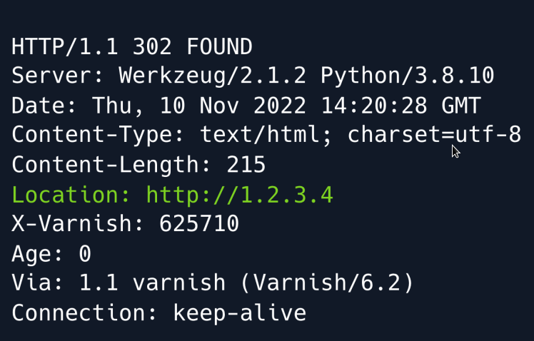
Task: Click the (Varnish/6.2) text in Via header
Action: [x=327, y=283]
